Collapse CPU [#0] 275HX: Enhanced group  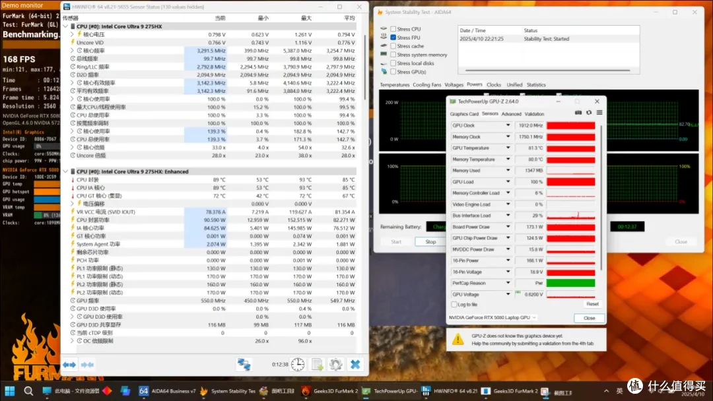[x=66, y=171]
